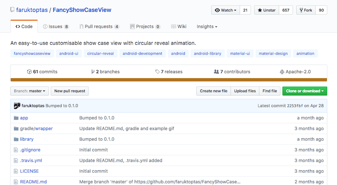Open the 61 commits link

coord(43,71)
